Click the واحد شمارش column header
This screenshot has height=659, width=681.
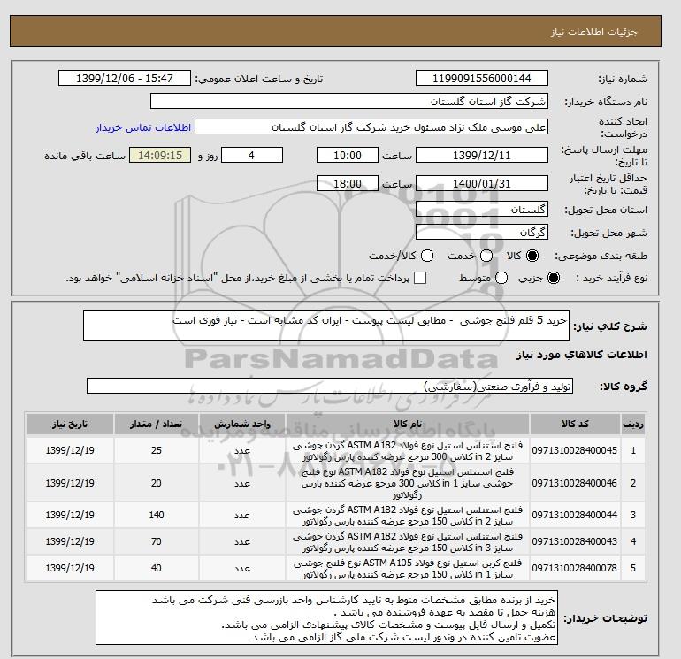coord(242,424)
